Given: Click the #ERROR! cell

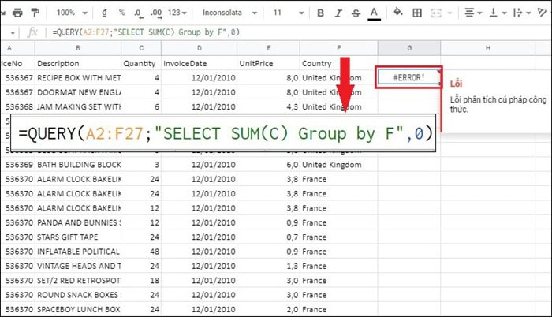Looking at the screenshot, I should click(408, 77).
